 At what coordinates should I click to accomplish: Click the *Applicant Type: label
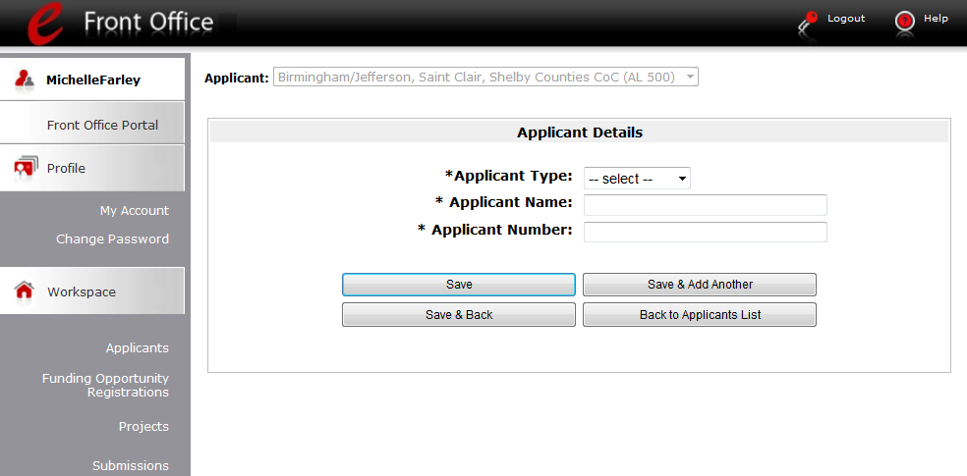tap(509, 176)
